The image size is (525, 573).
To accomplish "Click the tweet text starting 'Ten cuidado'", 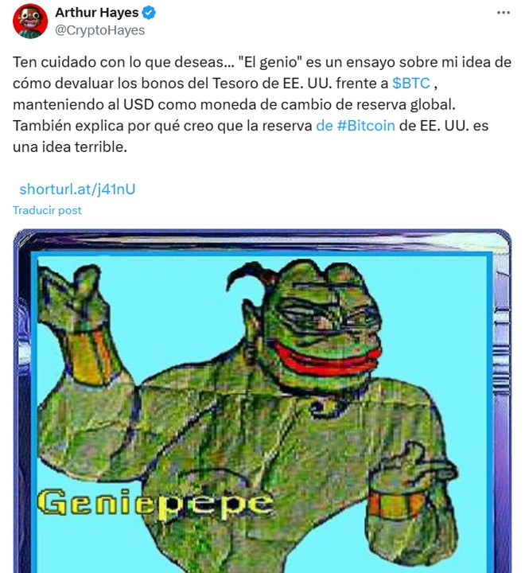I will click(262, 104).
